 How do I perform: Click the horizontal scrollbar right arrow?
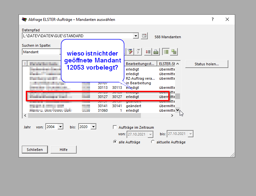172,116
